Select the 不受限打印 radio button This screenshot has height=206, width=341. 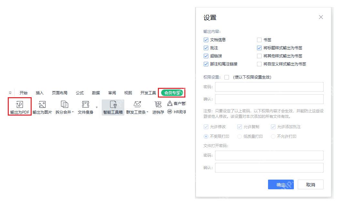pyautogui.click(x=206, y=136)
